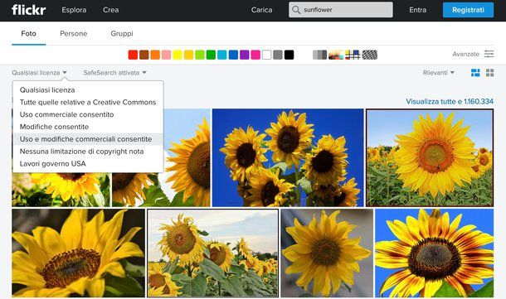Select the minimalist style filter icon
Screen dimensions: 506x299
353,55
